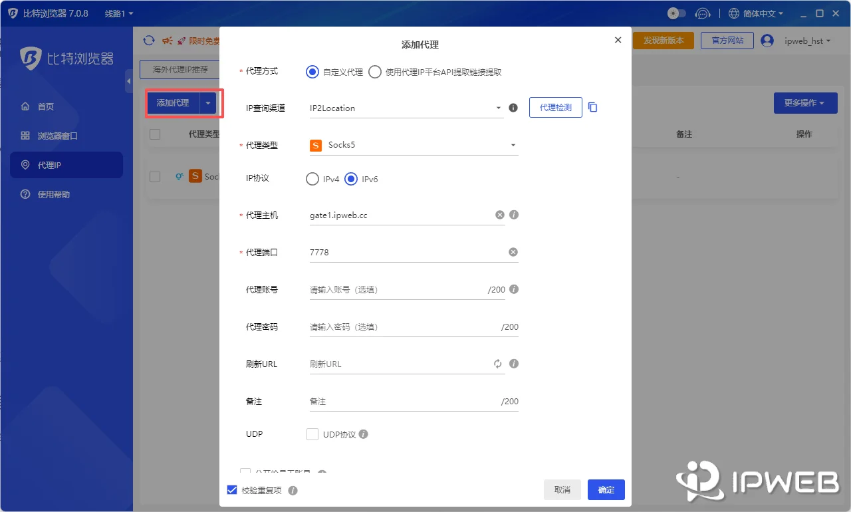
Task: Click the UDP协议 info icon
Action: (x=363, y=434)
